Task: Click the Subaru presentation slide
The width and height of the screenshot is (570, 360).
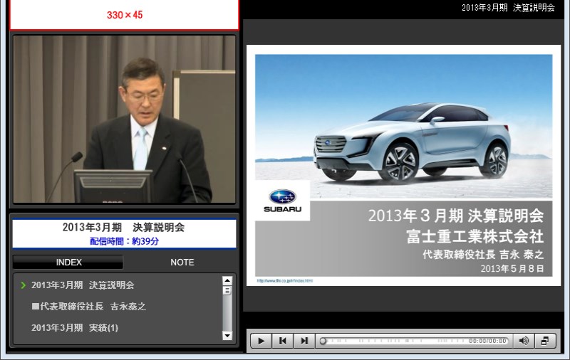Action: pos(403,165)
